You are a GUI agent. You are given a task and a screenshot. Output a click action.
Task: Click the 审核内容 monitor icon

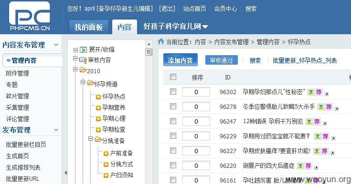coord(83,60)
